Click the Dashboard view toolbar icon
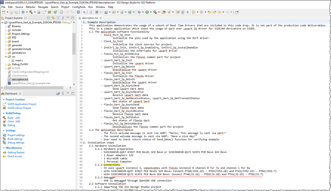331x191 pixels. [58, 94]
